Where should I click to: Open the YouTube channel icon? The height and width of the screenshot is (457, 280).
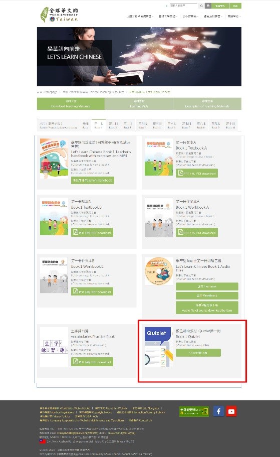pos(231,411)
